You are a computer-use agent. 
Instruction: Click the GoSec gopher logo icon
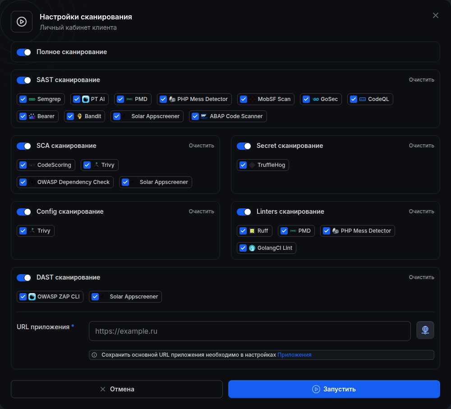(x=316, y=99)
